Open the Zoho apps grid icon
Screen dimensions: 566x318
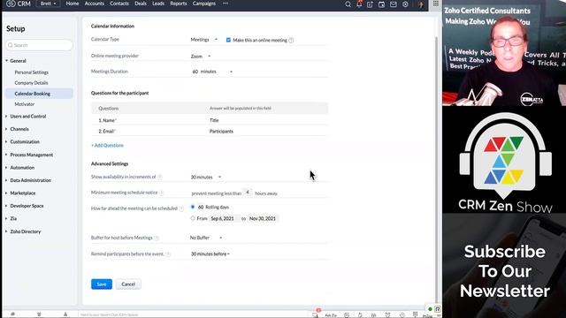point(436,4)
